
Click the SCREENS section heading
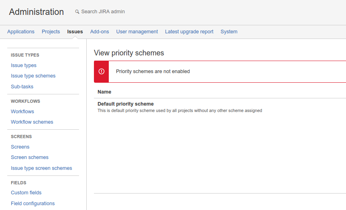21,137
